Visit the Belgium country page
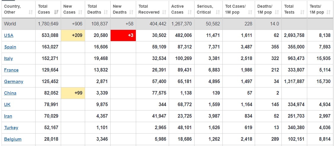Viewport: 336px width, 146px height. click(13, 139)
